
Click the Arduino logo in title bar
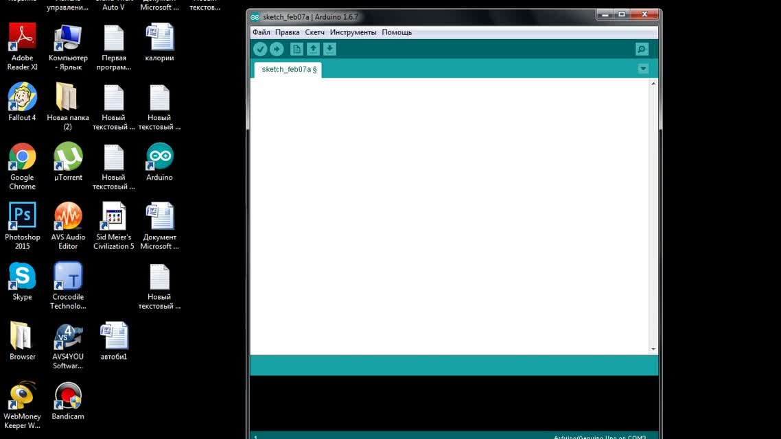(x=255, y=17)
